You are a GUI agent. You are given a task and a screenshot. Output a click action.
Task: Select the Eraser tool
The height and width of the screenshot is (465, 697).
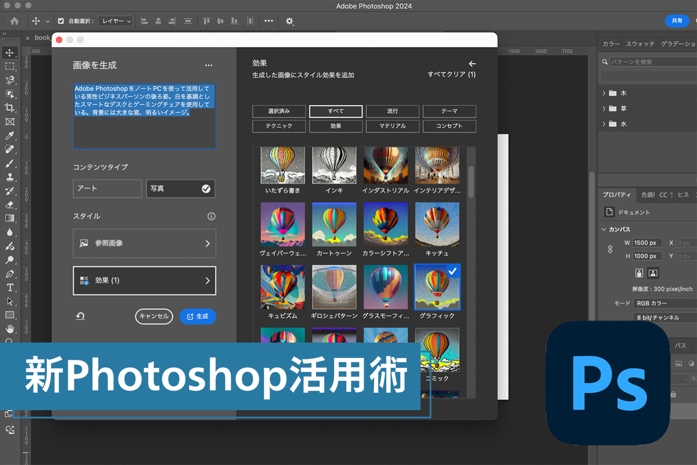click(9, 205)
